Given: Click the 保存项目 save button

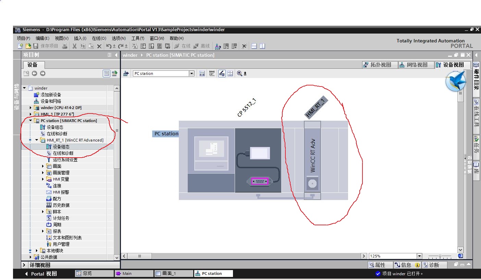Looking at the screenshot, I should coord(46,46).
